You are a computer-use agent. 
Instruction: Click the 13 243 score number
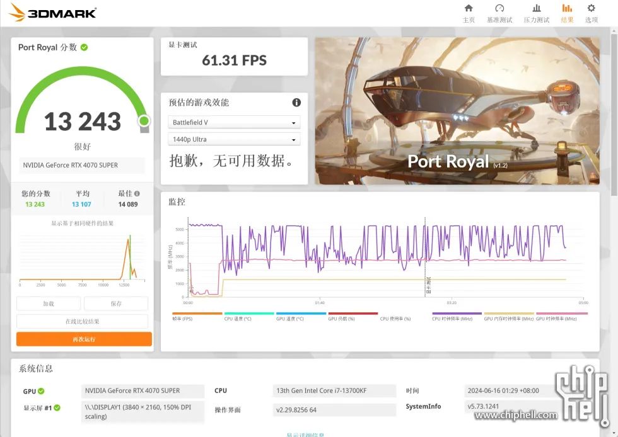(x=83, y=122)
